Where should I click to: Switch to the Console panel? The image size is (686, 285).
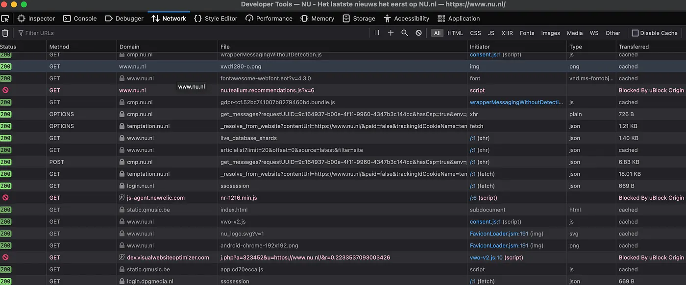pos(80,18)
